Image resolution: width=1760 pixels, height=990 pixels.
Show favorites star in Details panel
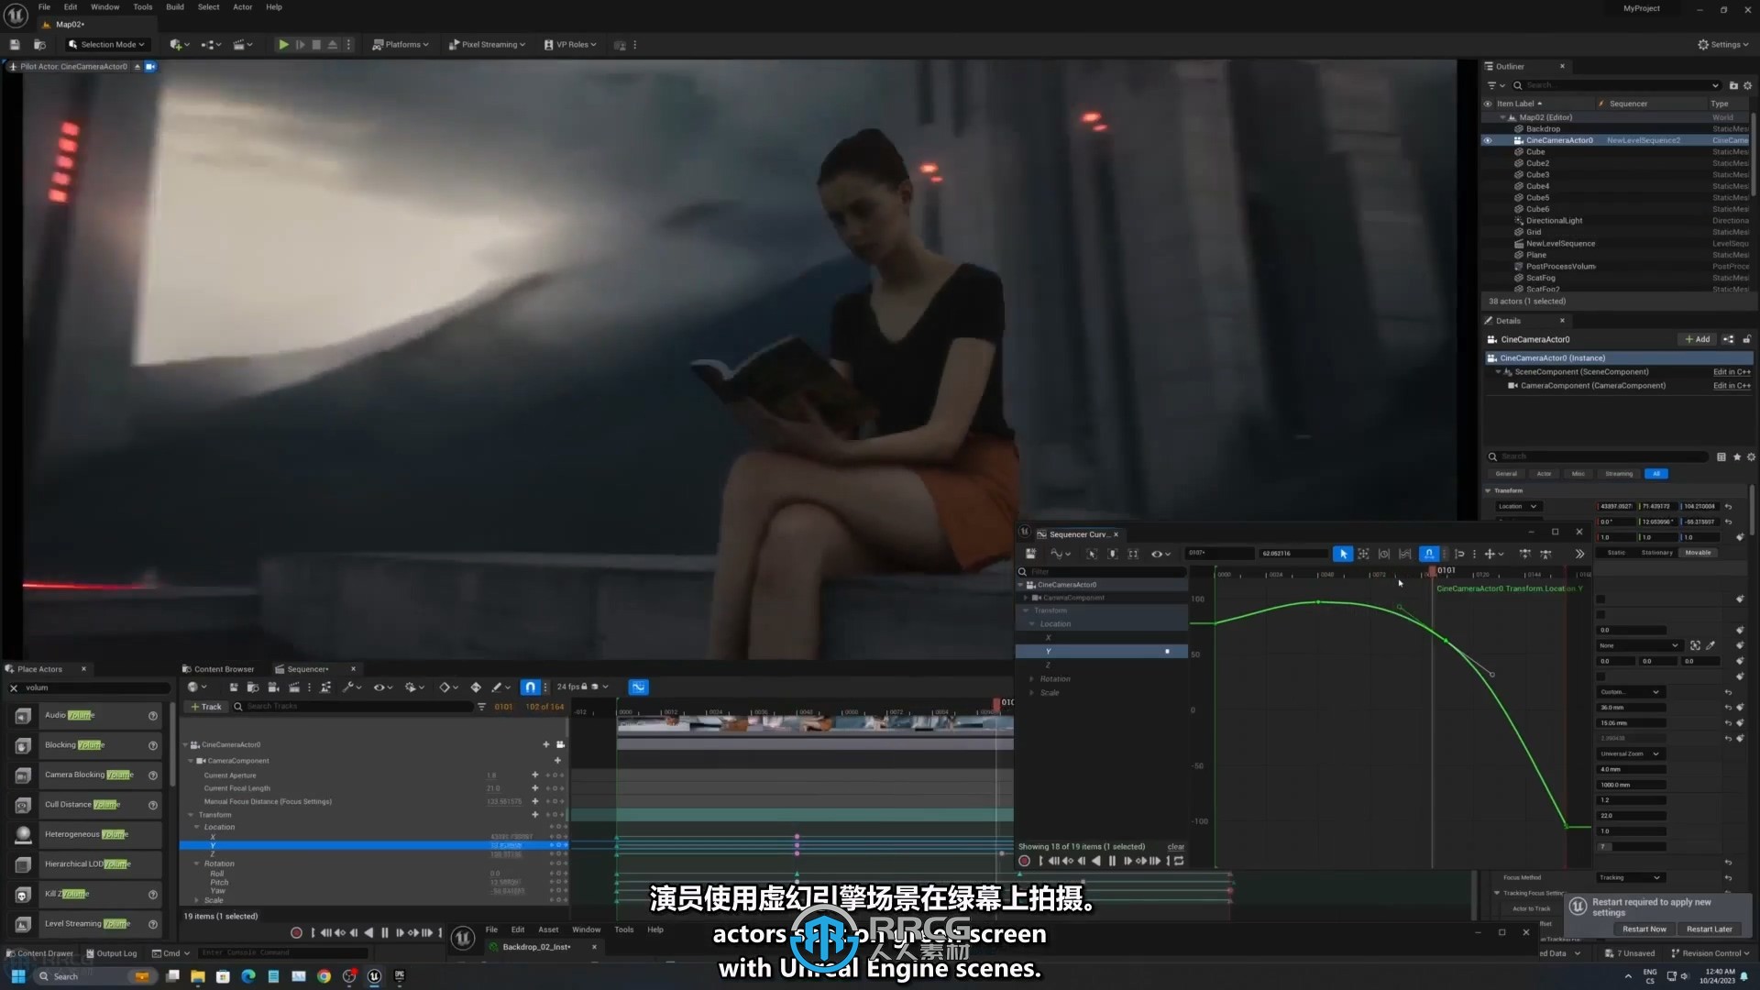click(1736, 456)
